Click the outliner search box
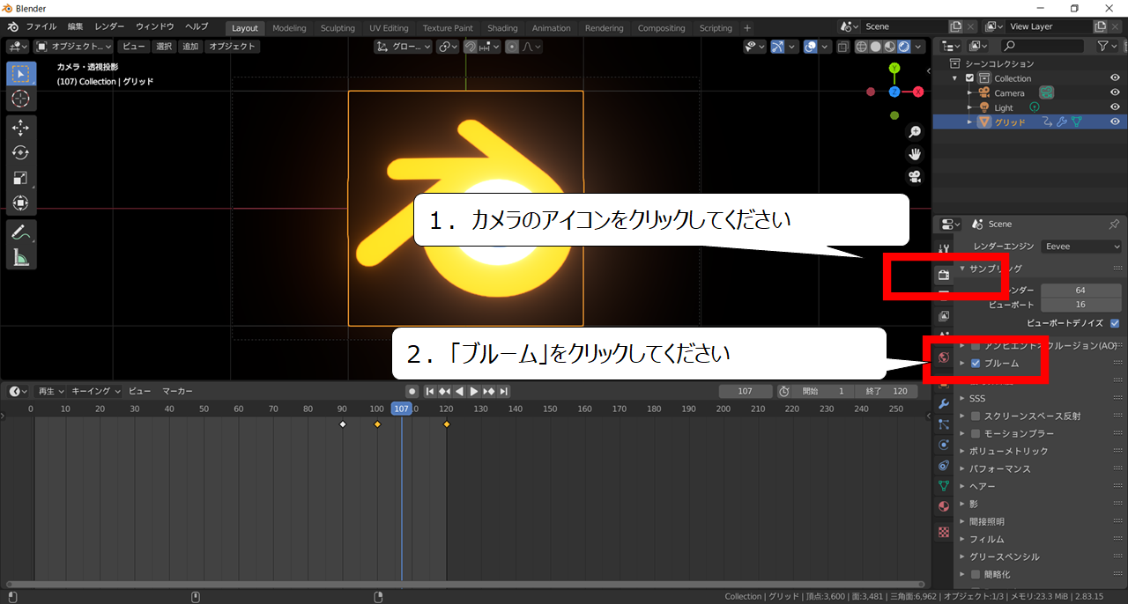The height and width of the screenshot is (604, 1128). click(1043, 46)
